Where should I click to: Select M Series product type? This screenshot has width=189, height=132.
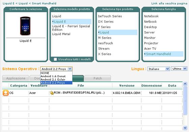[105, 38]
